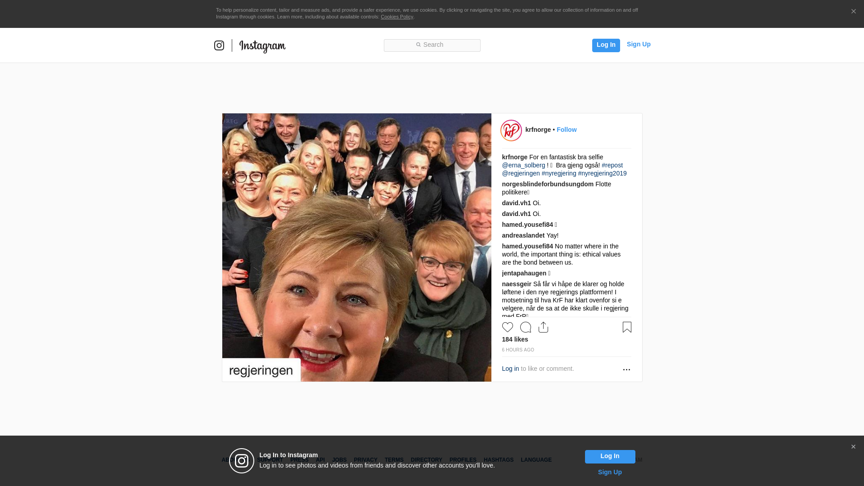Open the #nyregjering2019 hashtag
Viewport: 864px width, 486px height.
pyautogui.click(x=602, y=173)
